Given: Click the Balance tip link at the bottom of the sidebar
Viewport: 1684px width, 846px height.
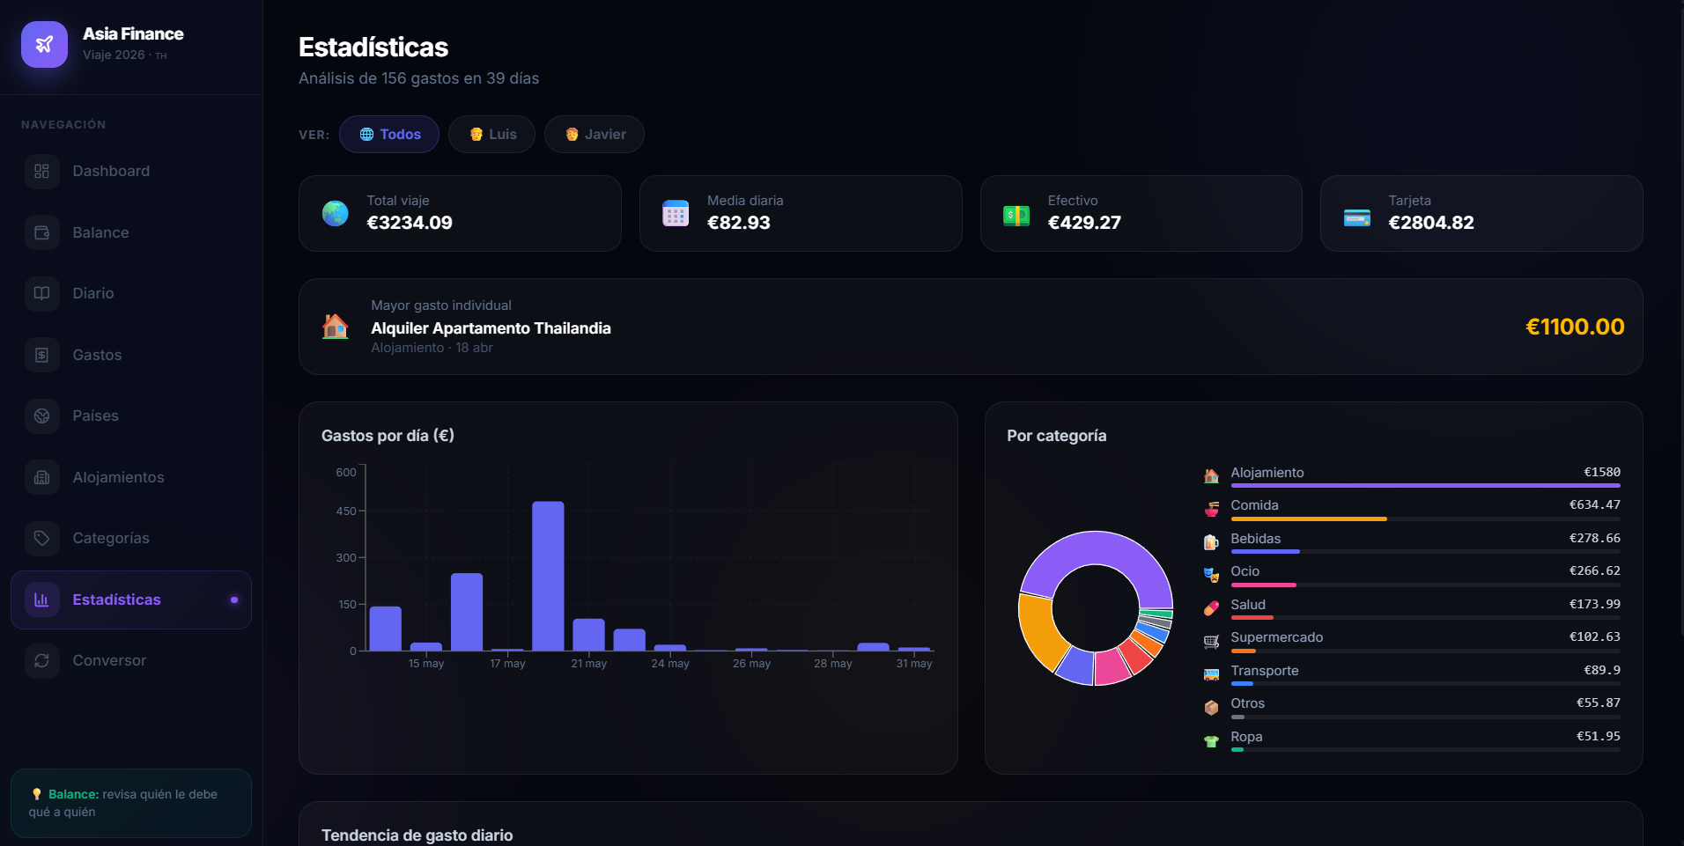Looking at the screenshot, I should [131, 803].
